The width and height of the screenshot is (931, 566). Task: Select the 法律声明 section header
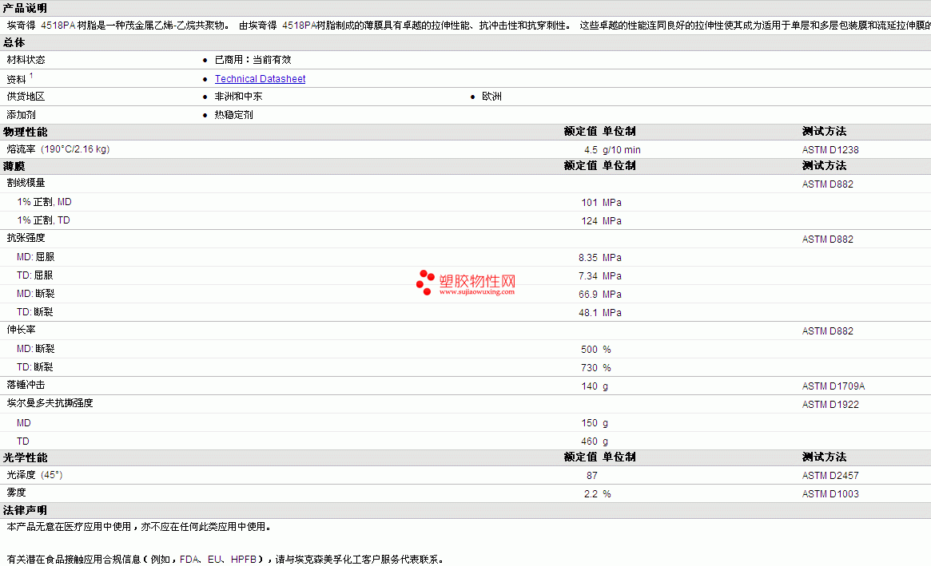[x=25, y=510]
